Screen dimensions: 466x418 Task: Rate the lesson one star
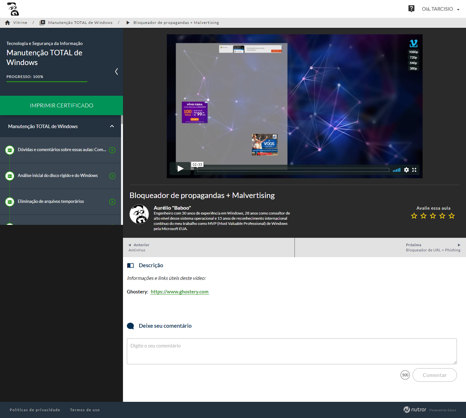coord(414,216)
